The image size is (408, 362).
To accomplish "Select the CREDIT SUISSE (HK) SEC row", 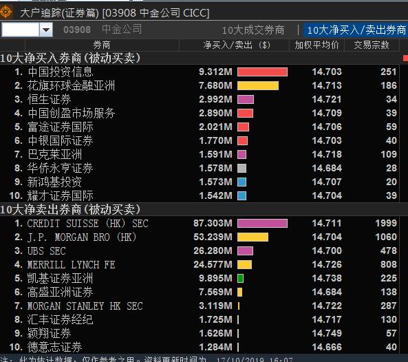I will pos(200,223).
